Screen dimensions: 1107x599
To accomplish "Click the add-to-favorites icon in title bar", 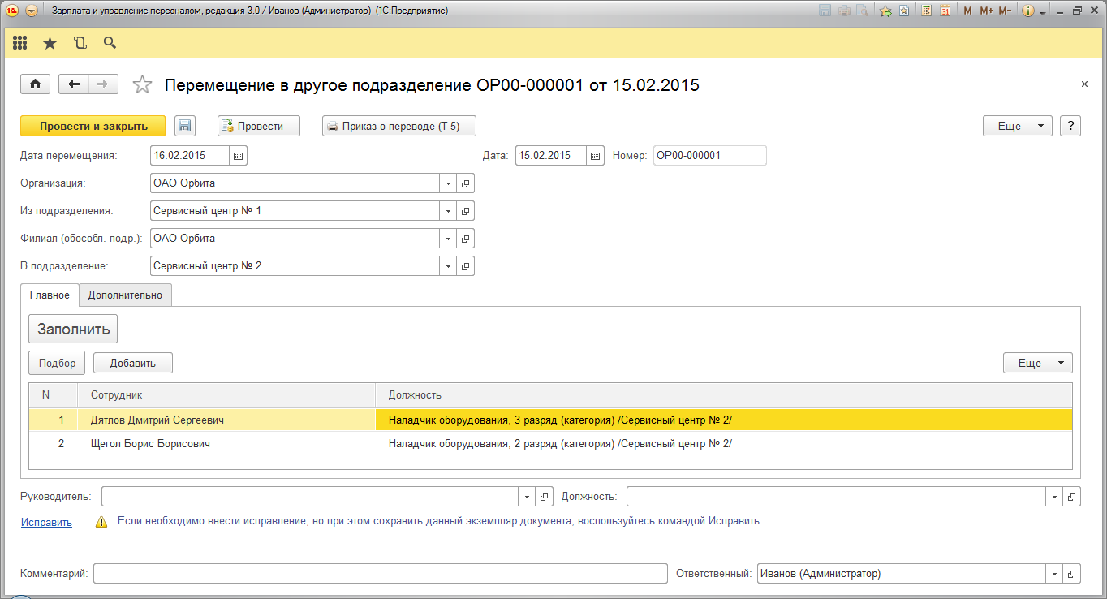I will pos(885,11).
